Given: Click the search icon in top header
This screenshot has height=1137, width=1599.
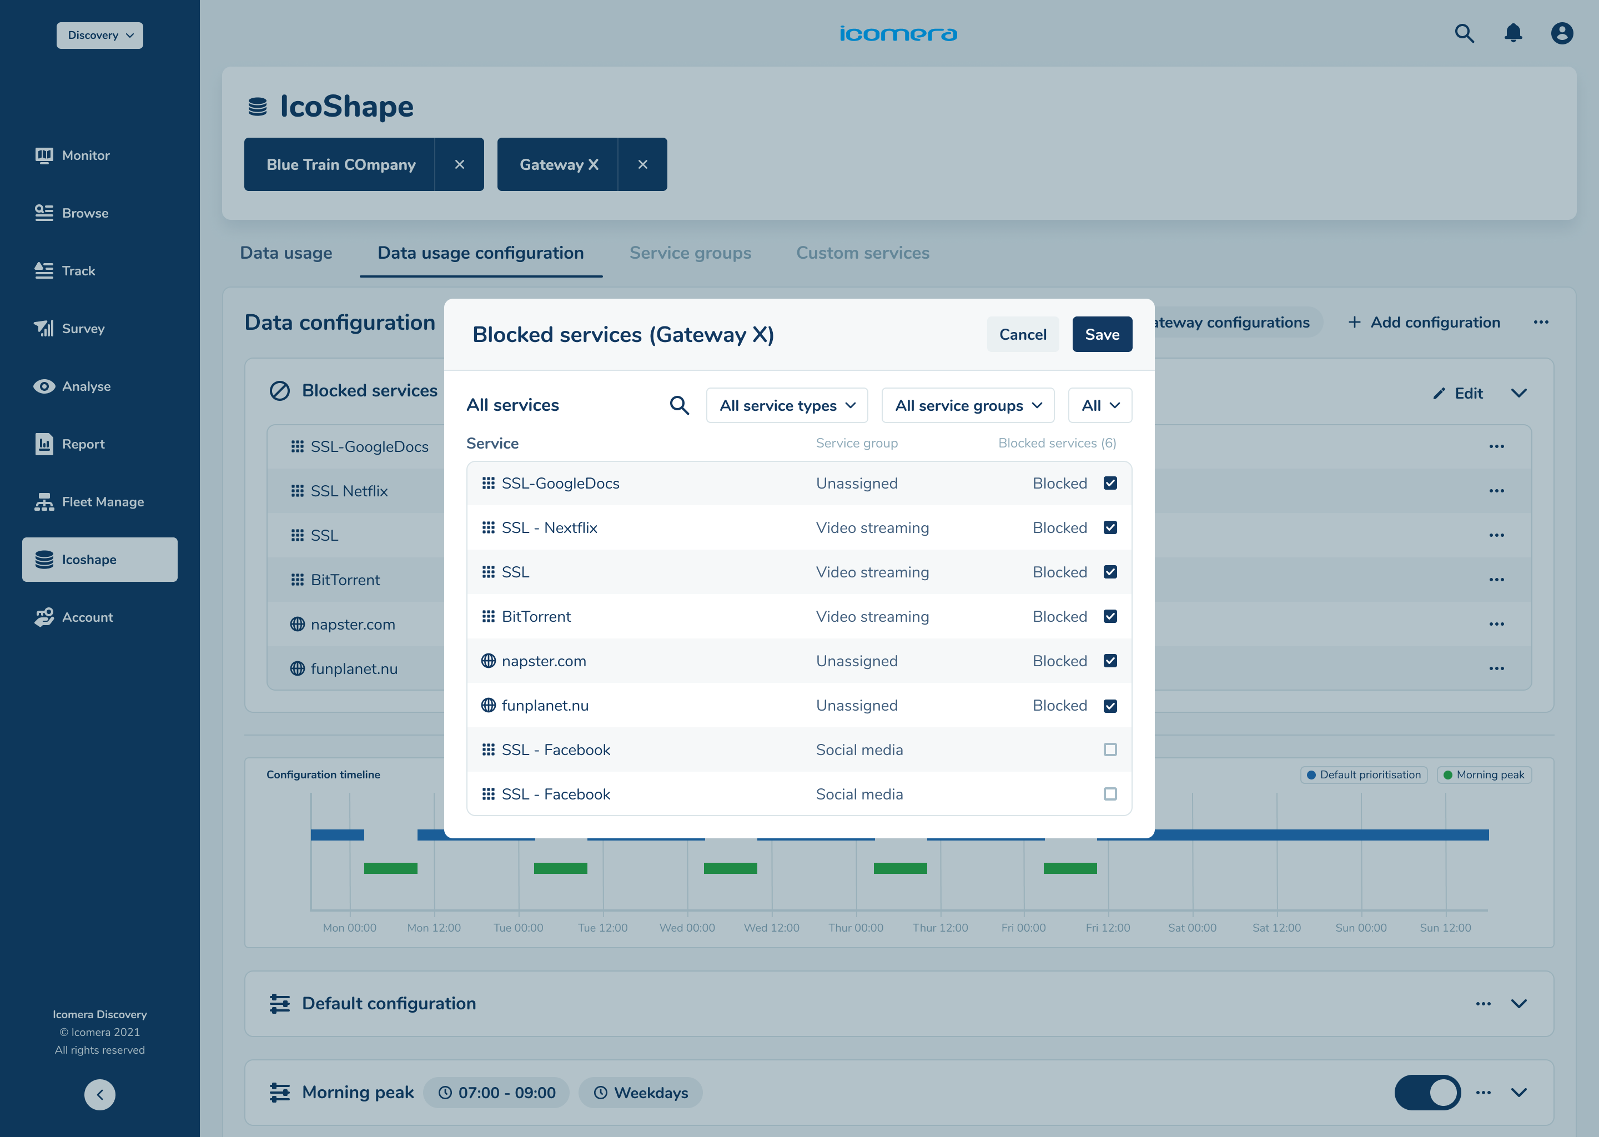Looking at the screenshot, I should pos(1464,34).
